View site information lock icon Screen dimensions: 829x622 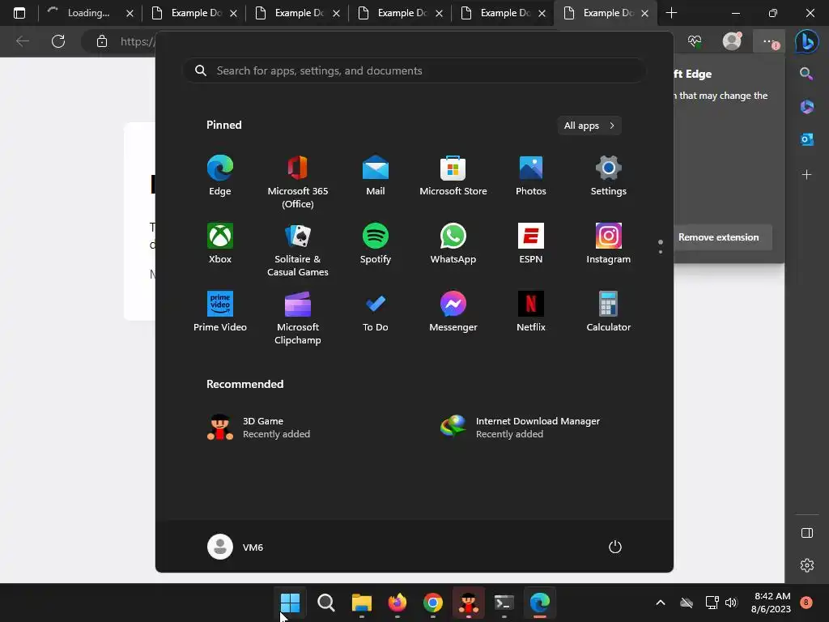[x=102, y=41]
